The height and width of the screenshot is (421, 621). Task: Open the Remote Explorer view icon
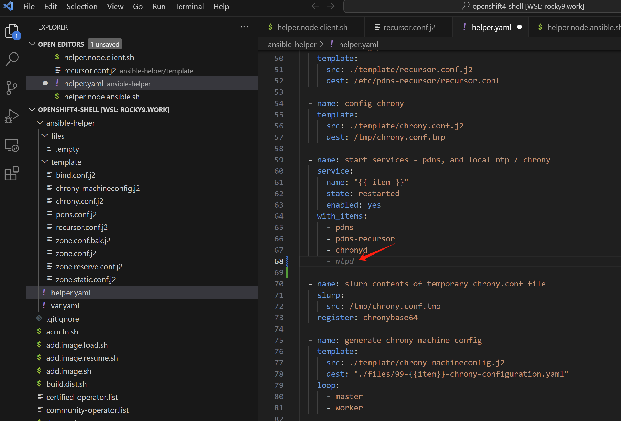pos(12,146)
